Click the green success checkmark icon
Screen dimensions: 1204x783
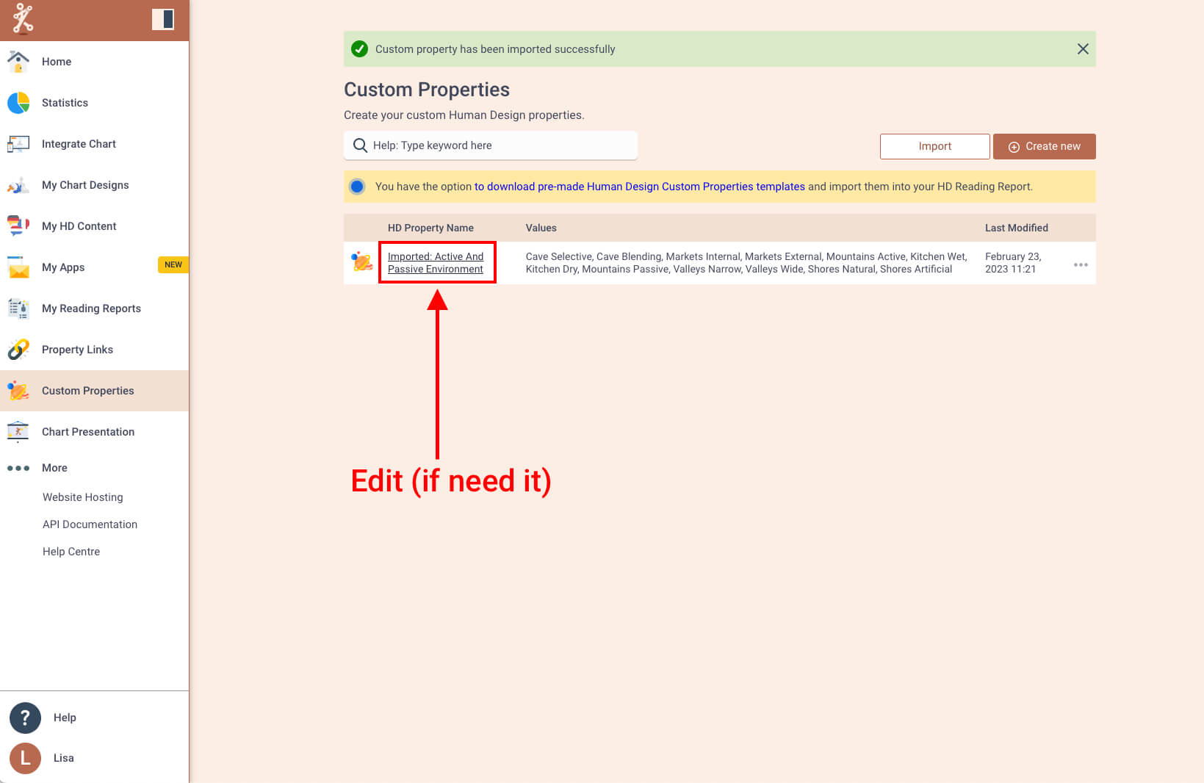pos(359,49)
